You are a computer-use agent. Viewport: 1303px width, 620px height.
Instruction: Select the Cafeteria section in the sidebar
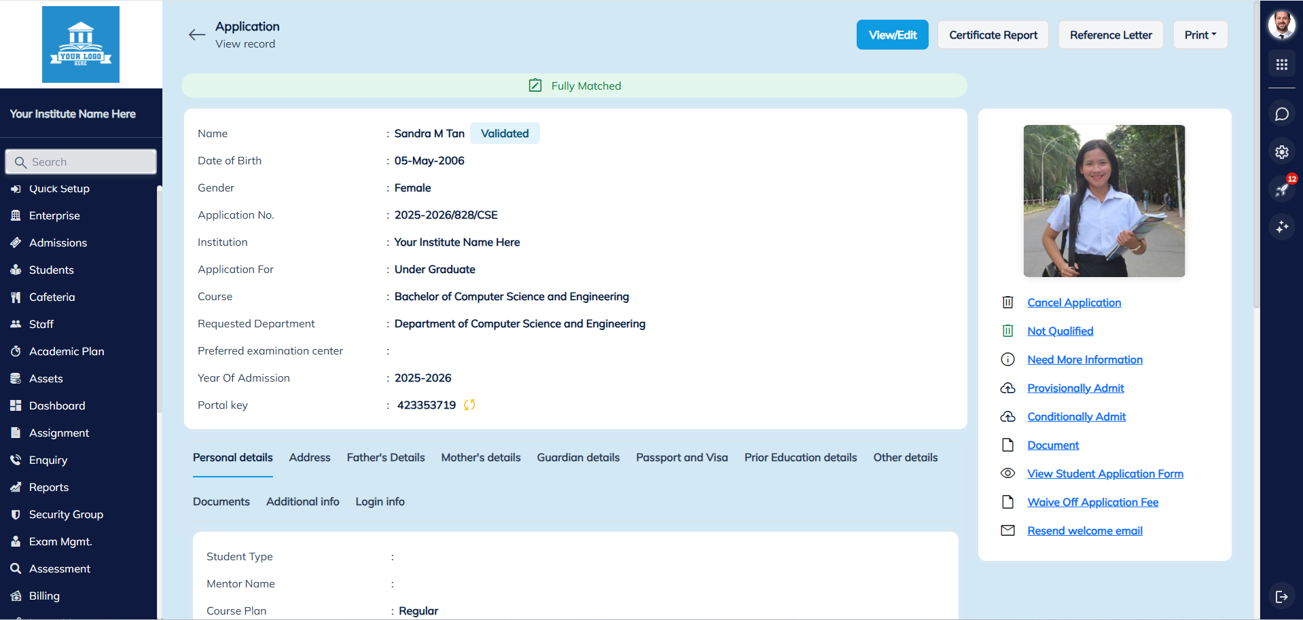(x=52, y=297)
